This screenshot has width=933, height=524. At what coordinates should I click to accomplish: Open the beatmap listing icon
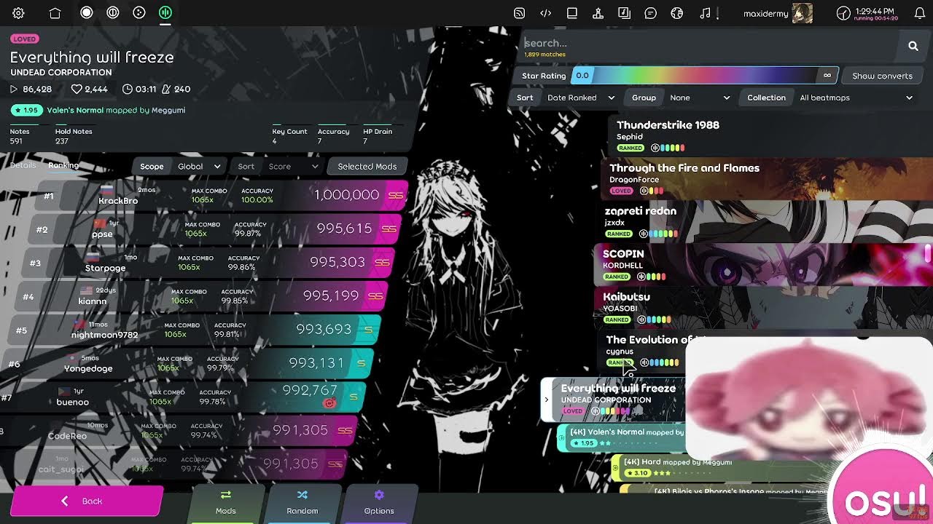572,13
